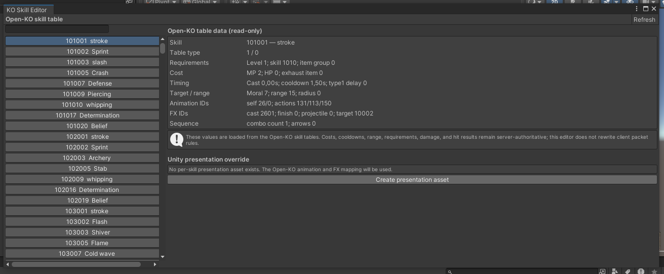Select the 103001 stroke row
This screenshot has width=664, height=274.
[82, 211]
